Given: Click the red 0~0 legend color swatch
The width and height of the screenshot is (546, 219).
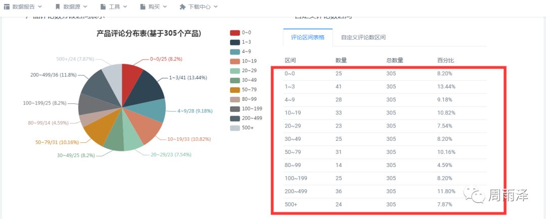Looking at the screenshot, I should [235, 33].
